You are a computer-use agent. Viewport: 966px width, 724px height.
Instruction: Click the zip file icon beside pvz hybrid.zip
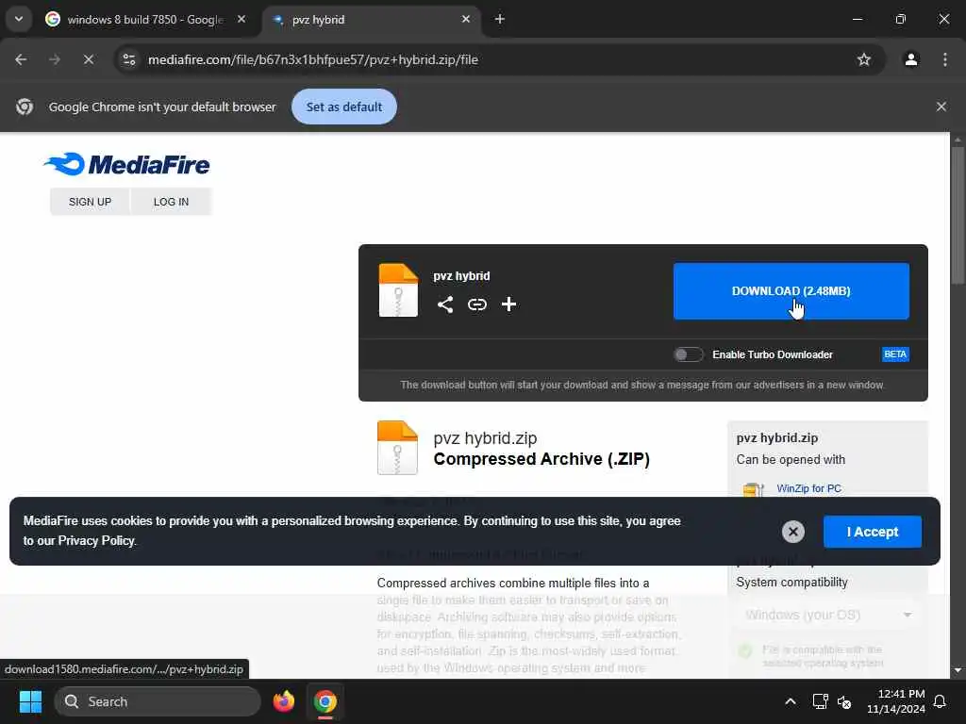pyautogui.click(x=397, y=448)
